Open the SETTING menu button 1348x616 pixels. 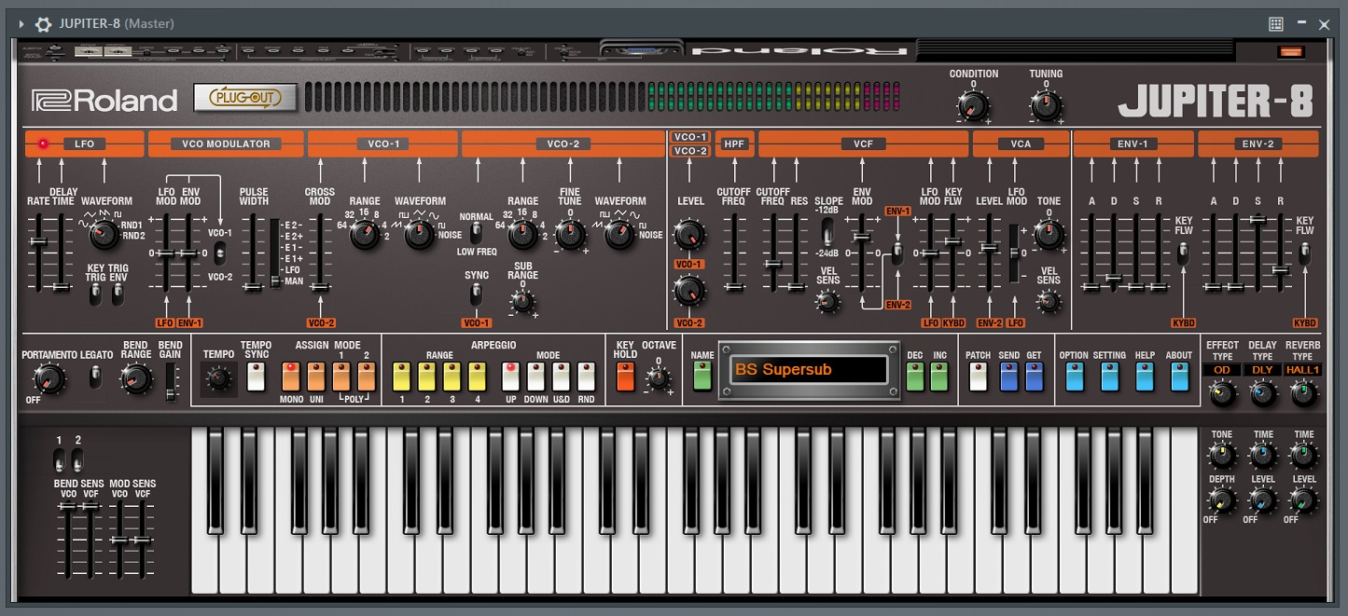coord(1109,376)
